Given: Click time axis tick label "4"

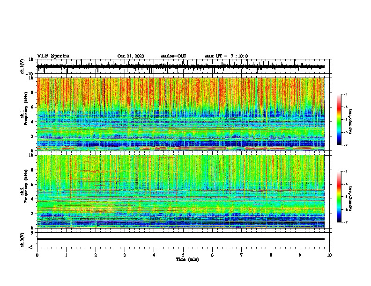Looking at the screenshot, I should [154, 255].
